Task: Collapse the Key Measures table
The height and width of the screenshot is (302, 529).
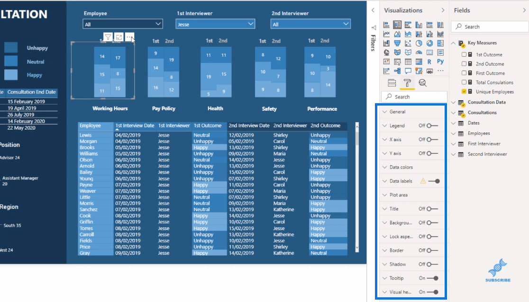Action: 454,43
